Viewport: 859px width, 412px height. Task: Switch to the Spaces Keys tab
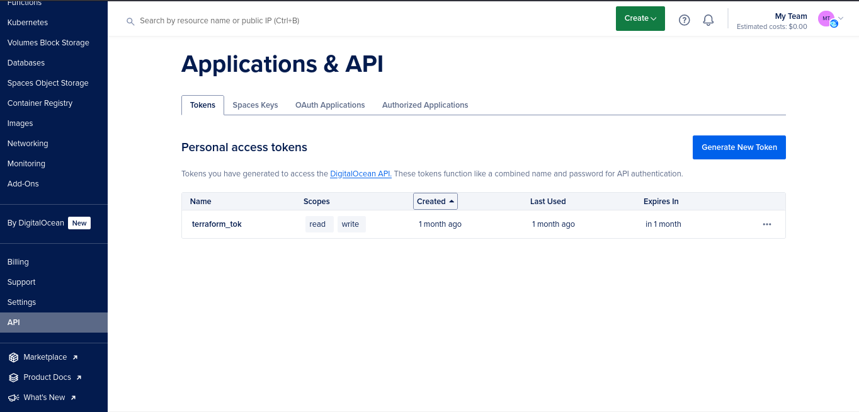point(255,105)
